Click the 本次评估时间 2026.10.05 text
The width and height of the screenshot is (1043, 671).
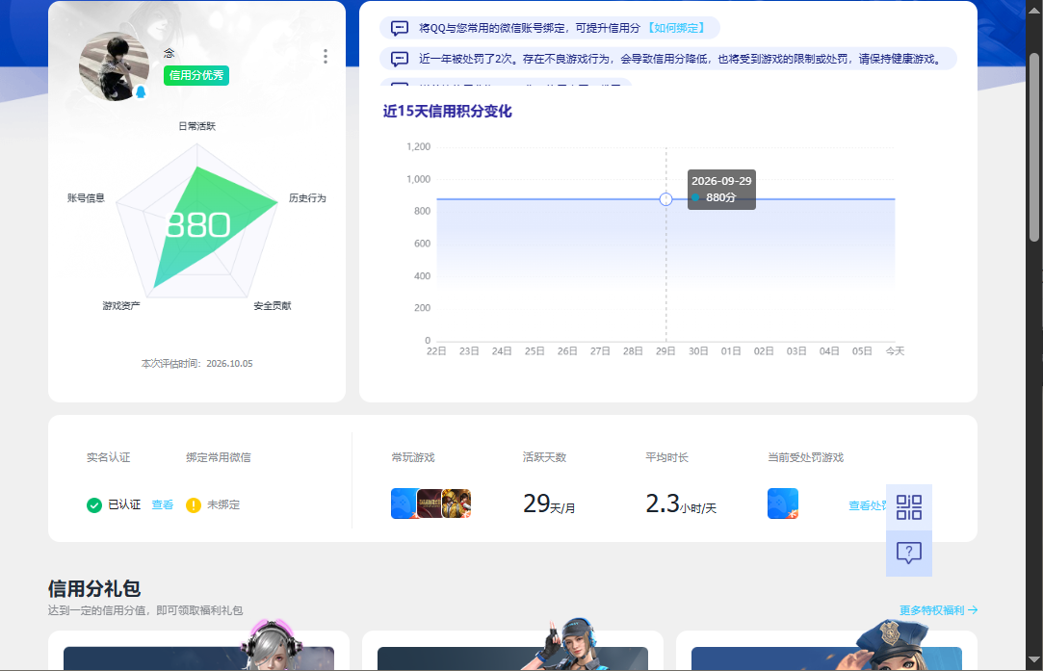pyautogui.click(x=196, y=363)
